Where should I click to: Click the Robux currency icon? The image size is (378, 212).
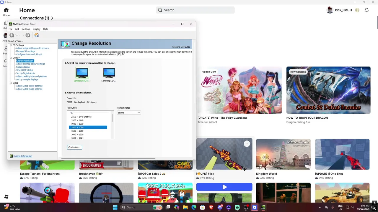point(357,10)
